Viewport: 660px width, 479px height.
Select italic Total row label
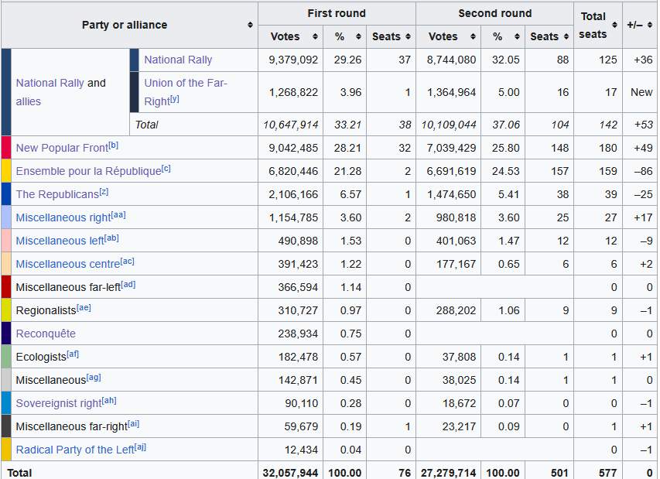point(146,125)
